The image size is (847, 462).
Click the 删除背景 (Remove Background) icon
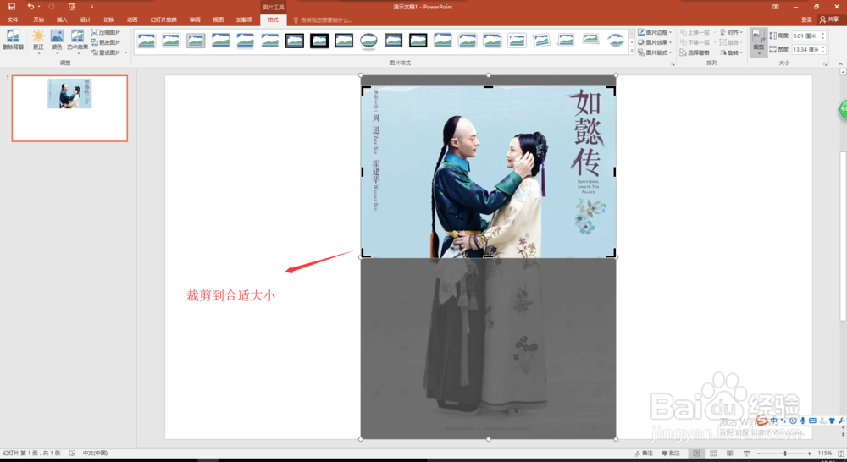click(x=13, y=40)
